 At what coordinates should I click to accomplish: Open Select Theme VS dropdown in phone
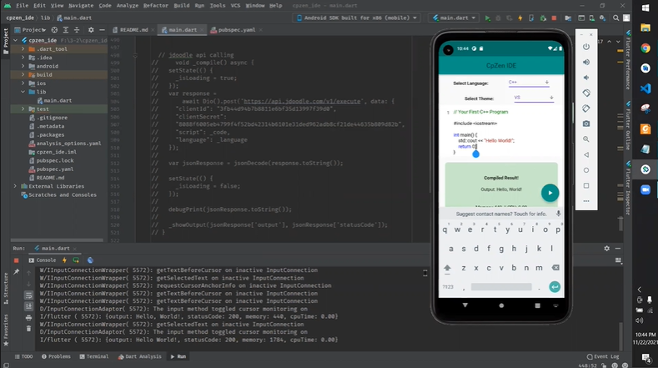(x=534, y=98)
